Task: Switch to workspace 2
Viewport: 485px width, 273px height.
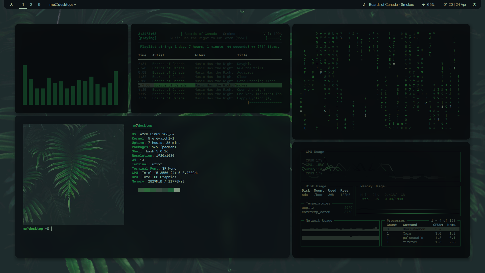Action: coord(31,5)
